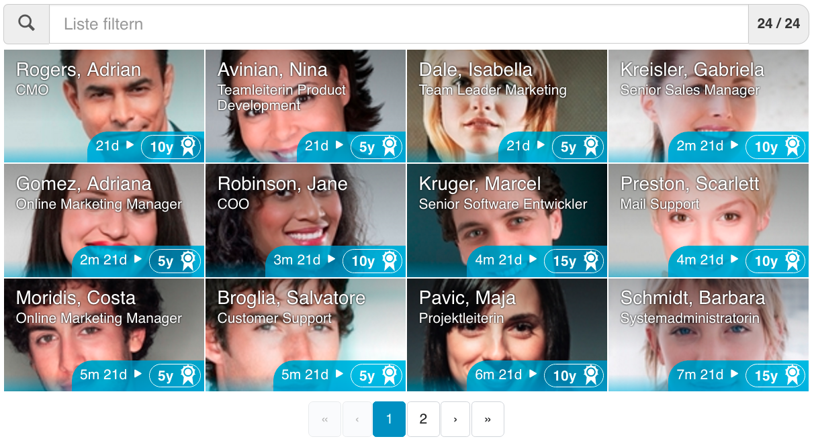Click the ribbon icon on Maja Pavic's card
This screenshot has width=814, height=443.
click(x=591, y=375)
